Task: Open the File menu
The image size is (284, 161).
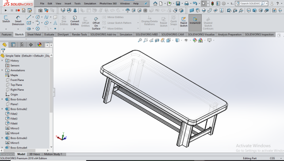Action: pos(42,4)
